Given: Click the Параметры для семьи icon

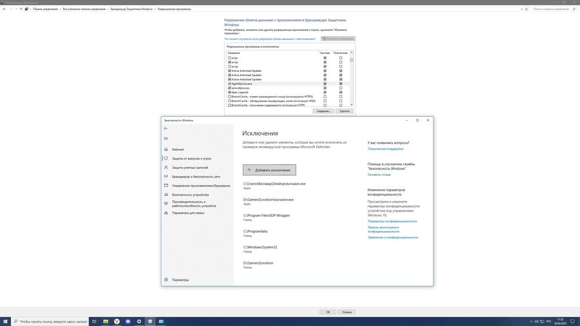Looking at the screenshot, I should (166, 213).
